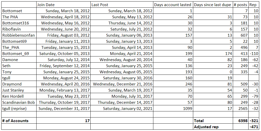
Task: Select the Rep column header
Action: pyautogui.click(x=253, y=5)
